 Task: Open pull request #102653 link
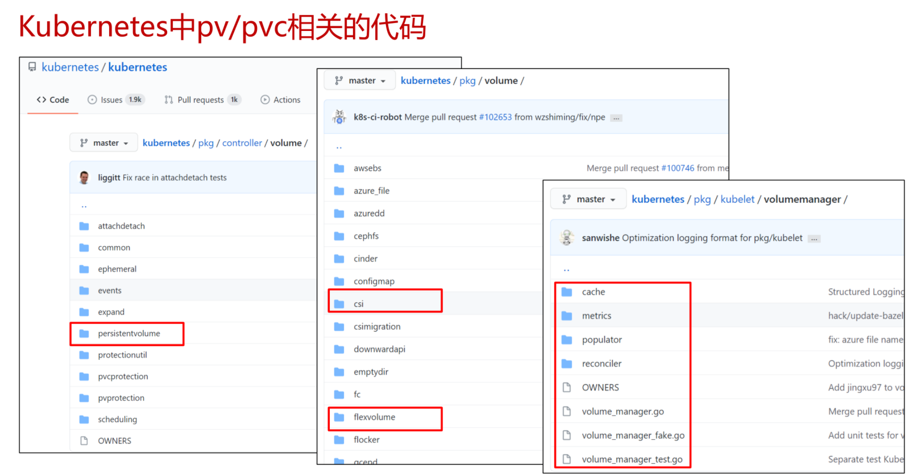tap(495, 117)
